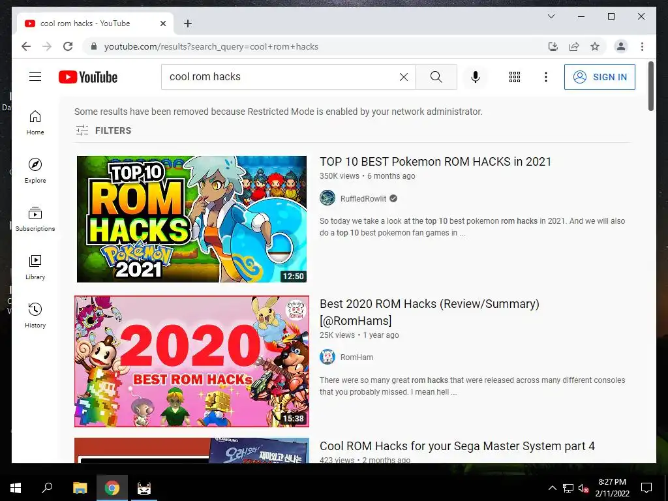Screen dimensions: 668x501
Task: Reload the page
Action: click(x=68, y=46)
